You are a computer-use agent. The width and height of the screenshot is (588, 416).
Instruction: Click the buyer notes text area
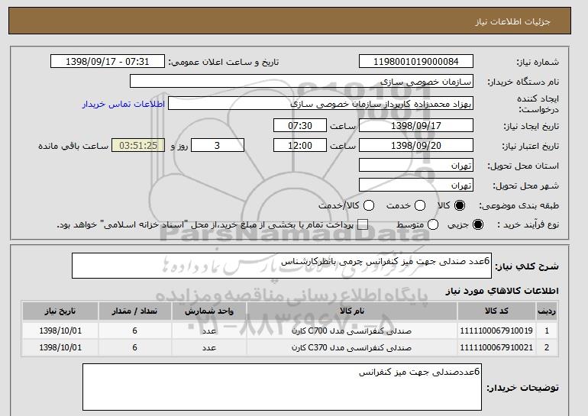282,387
